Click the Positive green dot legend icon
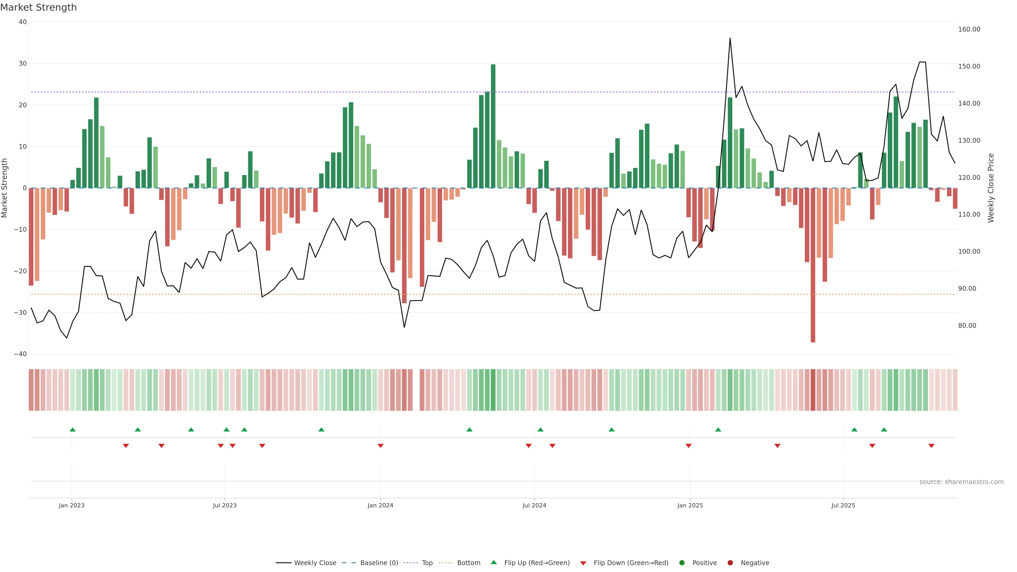The image size is (1017, 572). pyautogui.click(x=682, y=563)
